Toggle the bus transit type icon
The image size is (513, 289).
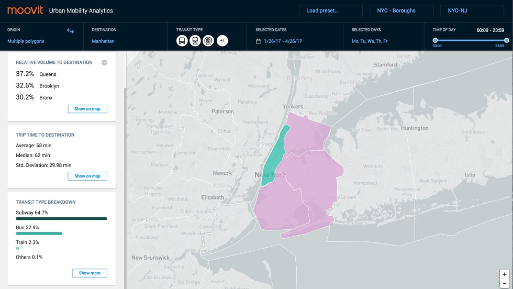(x=182, y=41)
